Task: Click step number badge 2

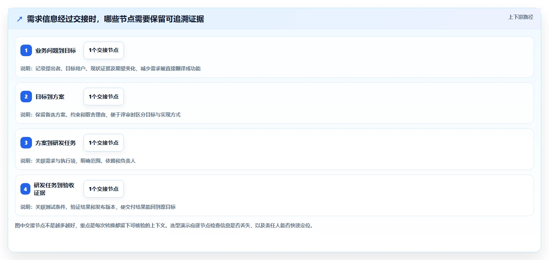Action: 26,97
